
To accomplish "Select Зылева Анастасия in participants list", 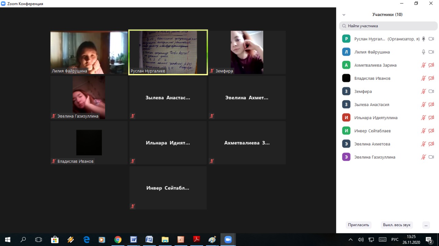I will click(371, 105).
